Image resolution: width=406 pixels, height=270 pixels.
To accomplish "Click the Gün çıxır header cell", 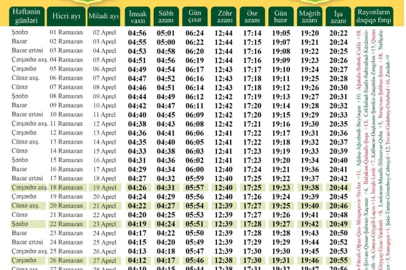I will (195, 17).
